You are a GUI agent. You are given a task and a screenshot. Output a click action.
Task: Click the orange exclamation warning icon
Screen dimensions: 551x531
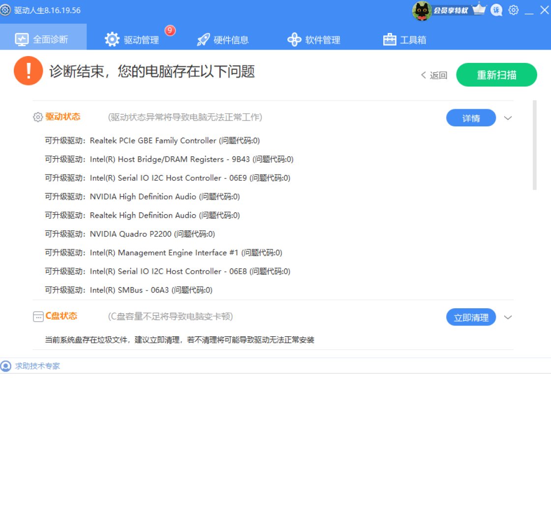tap(29, 71)
